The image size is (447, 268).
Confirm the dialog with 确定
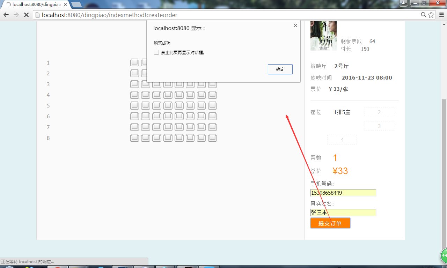tap(280, 69)
